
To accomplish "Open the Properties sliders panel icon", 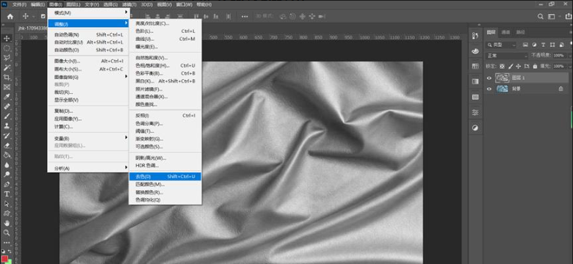I will [475, 112].
